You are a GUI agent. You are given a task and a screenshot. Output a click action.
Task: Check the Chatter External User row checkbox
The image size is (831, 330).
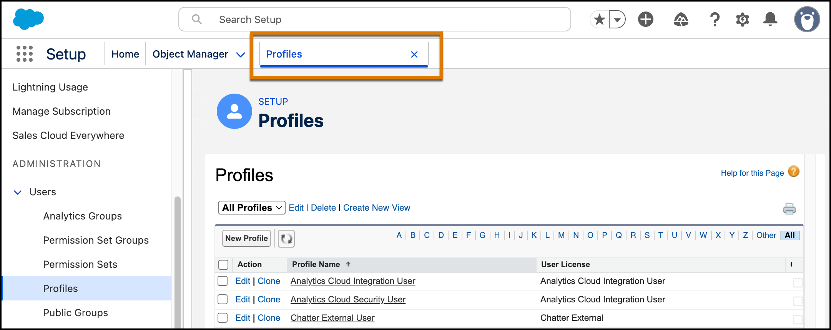click(223, 318)
